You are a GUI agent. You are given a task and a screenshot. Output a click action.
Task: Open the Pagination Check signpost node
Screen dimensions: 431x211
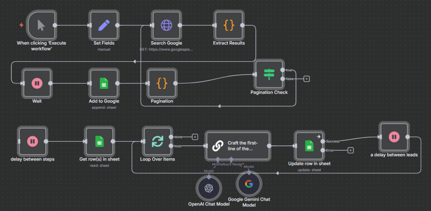pyautogui.click(x=269, y=75)
